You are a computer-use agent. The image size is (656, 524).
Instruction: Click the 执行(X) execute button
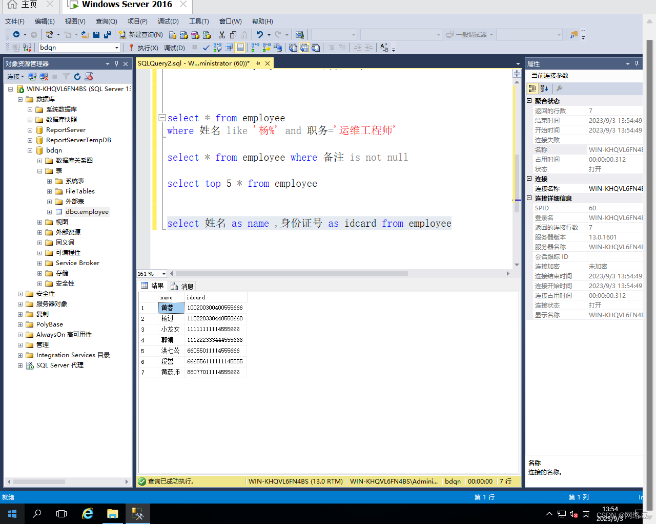(143, 48)
